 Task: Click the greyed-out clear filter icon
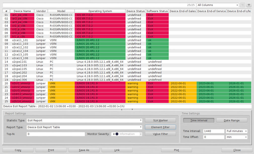pyautogui.click(x=242, y=5)
